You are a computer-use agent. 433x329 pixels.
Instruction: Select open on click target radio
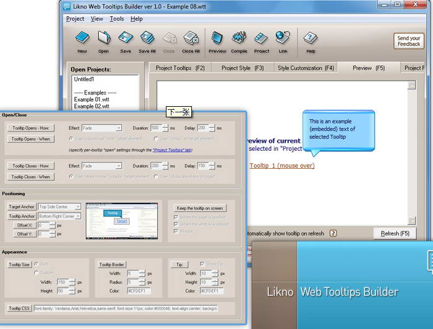pos(156,138)
